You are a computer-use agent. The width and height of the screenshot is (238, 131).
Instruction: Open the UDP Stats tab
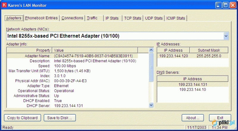click(x=154, y=18)
